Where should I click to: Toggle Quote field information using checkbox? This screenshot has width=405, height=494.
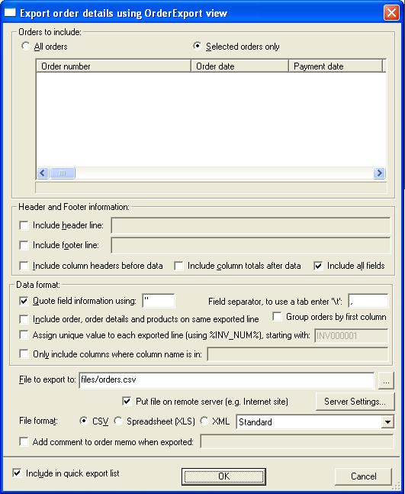[x=24, y=301]
